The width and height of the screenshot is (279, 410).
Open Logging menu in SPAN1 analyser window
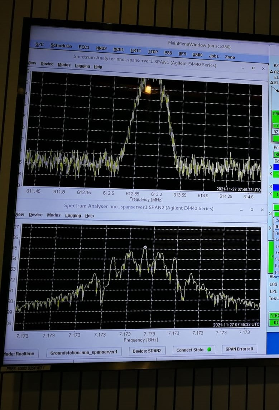click(x=82, y=66)
